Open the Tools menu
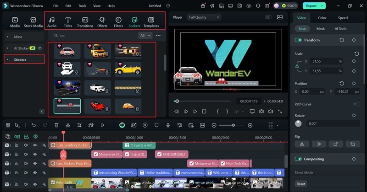 82,6
